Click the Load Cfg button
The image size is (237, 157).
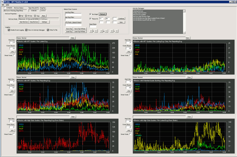(x=69, y=32)
